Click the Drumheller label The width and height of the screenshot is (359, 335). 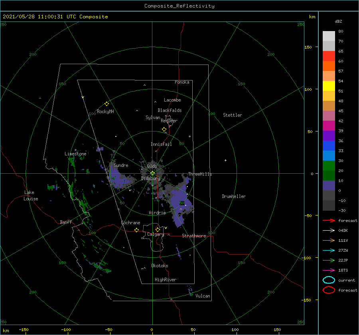click(234, 196)
